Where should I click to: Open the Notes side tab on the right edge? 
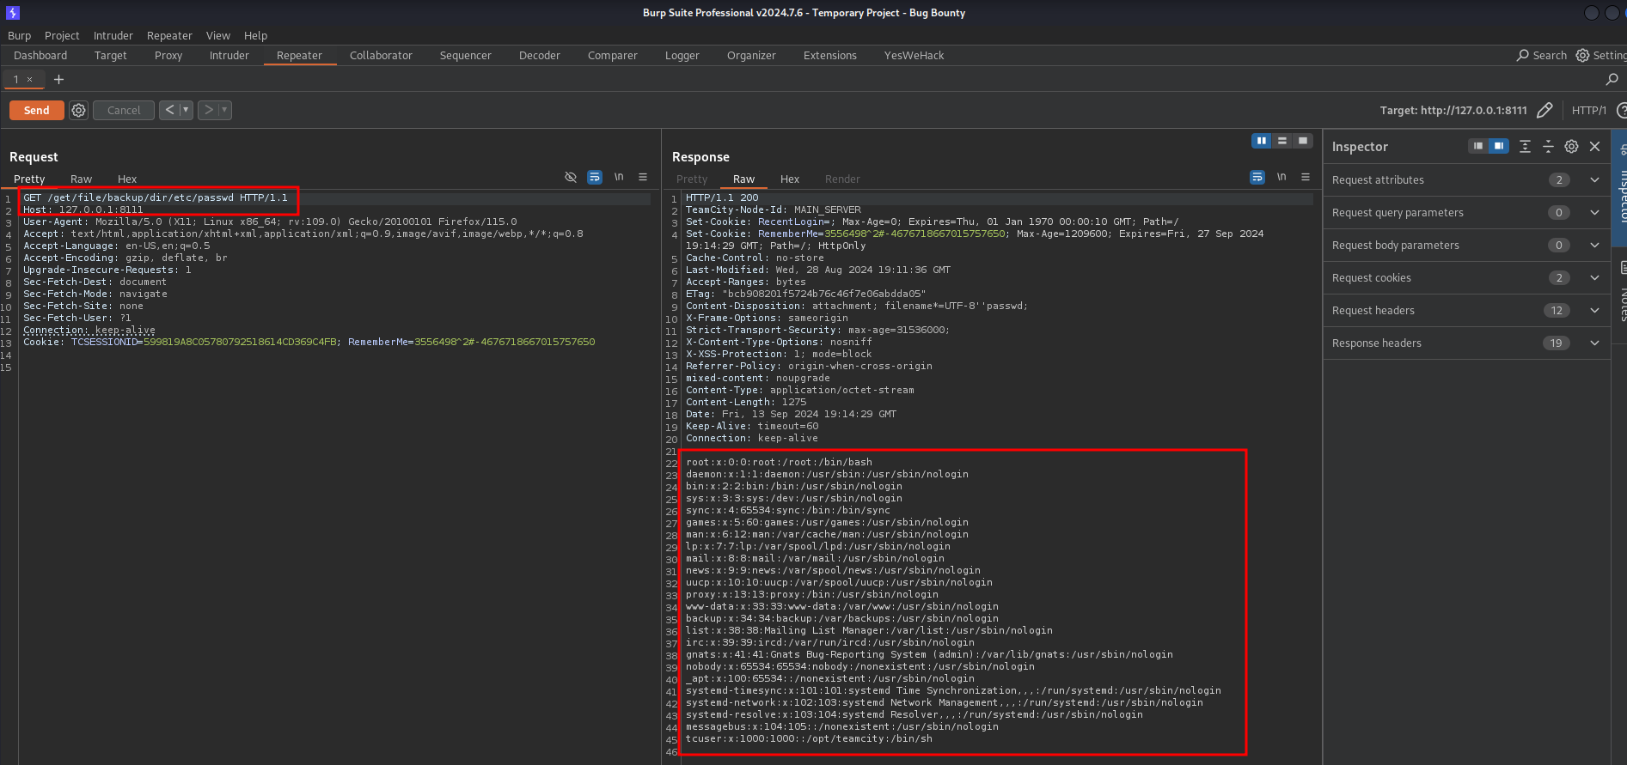1622,292
